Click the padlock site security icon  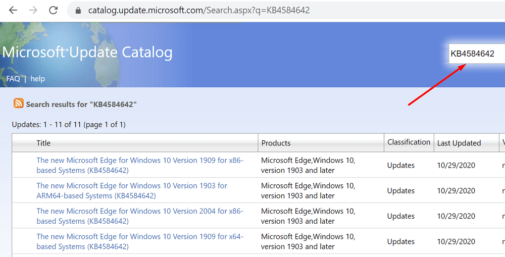coord(78,10)
